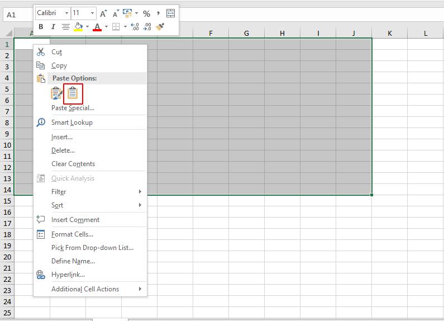Paste with Keep Source Formatting icon
444x321 pixels.
(56, 93)
